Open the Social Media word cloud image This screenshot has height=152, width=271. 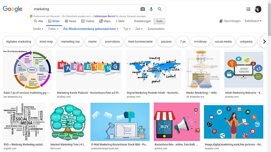[24, 122]
